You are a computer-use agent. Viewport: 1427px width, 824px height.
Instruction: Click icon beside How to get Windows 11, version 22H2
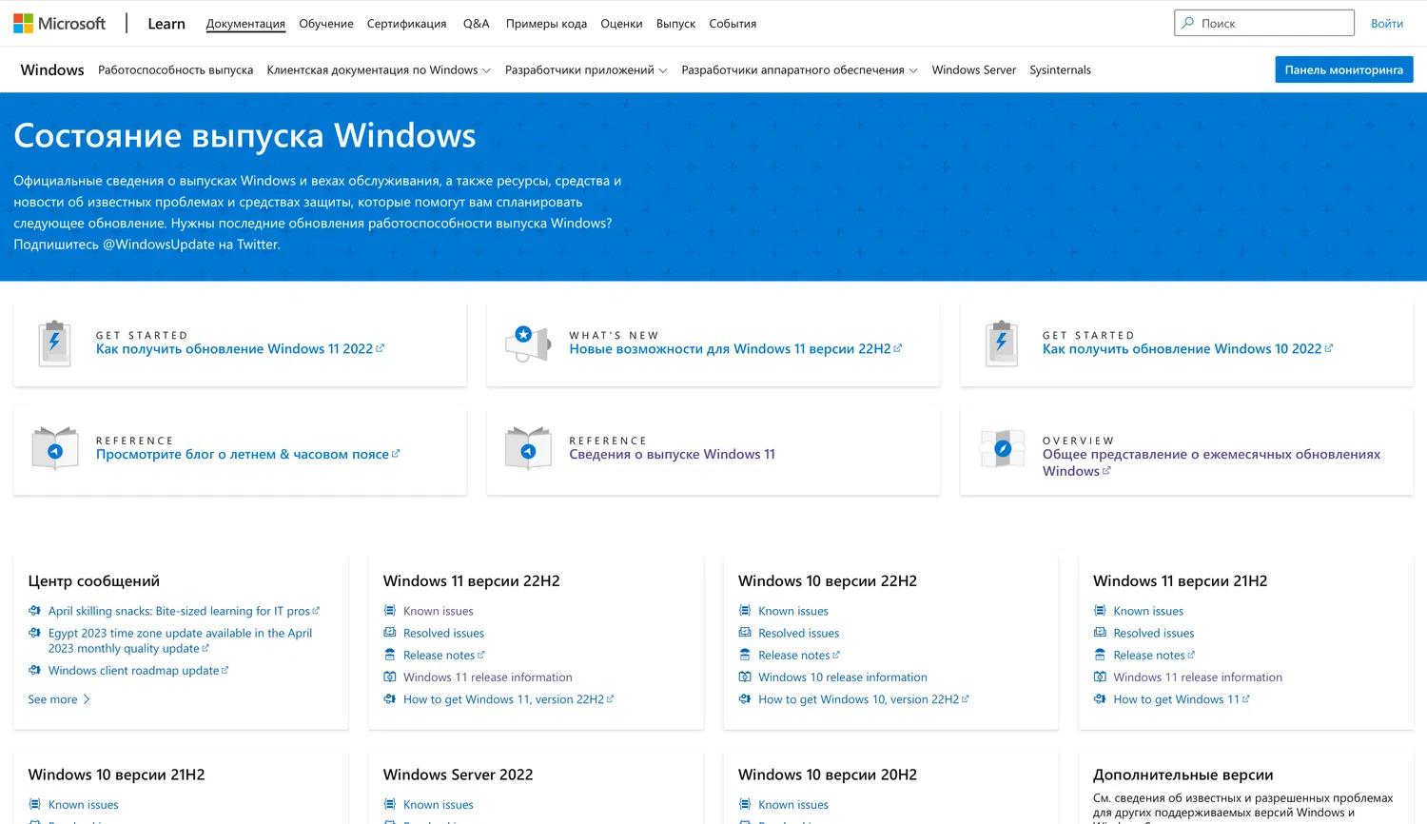(x=390, y=699)
